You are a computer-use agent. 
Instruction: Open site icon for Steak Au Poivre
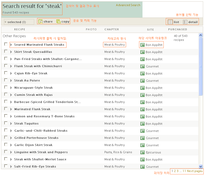pyautogui.click(x=142, y=81)
